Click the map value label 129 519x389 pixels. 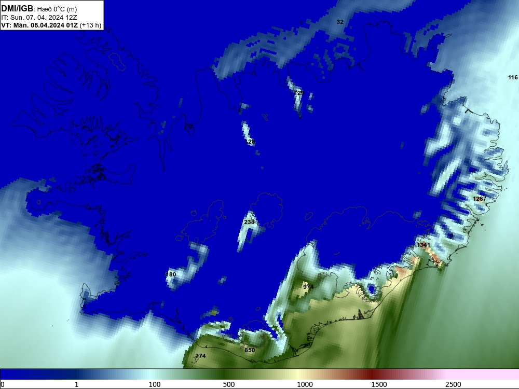(x=299, y=93)
